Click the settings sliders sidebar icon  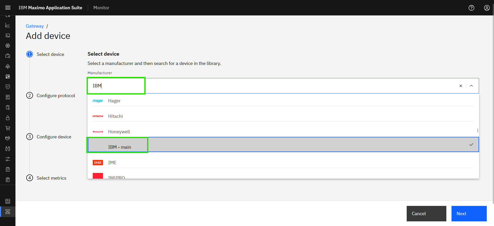coord(8,159)
